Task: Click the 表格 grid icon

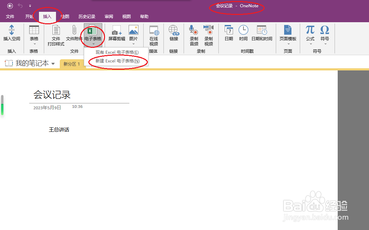Action: click(x=34, y=30)
